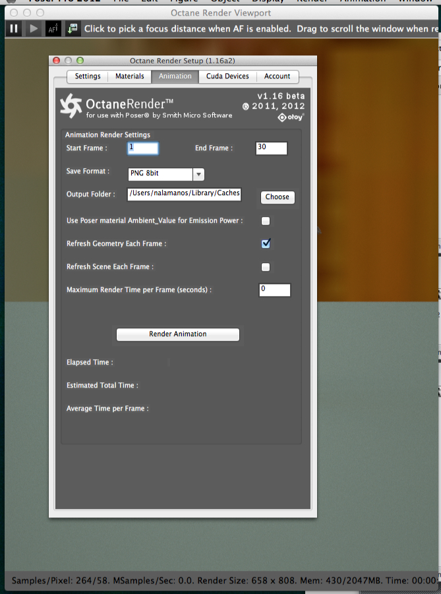Minimize the Octane Render Setup window

68,61
